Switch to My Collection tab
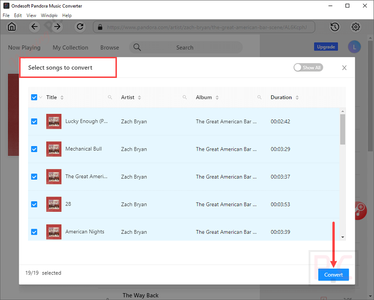Image resolution: width=374 pixels, height=300 pixels. point(71,48)
